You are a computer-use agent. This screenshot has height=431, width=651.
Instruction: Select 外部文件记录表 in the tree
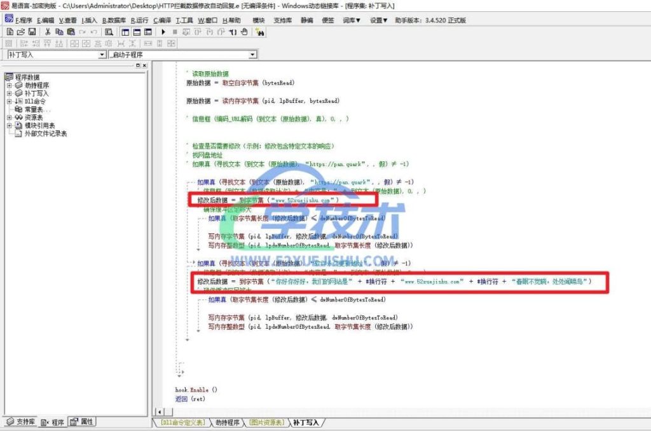click(x=46, y=133)
